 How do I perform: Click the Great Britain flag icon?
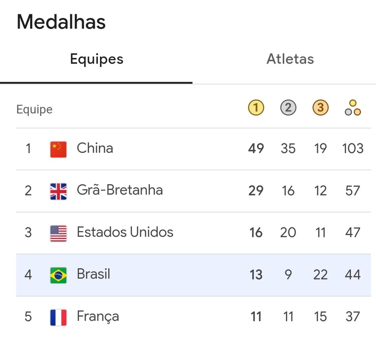coord(58,191)
